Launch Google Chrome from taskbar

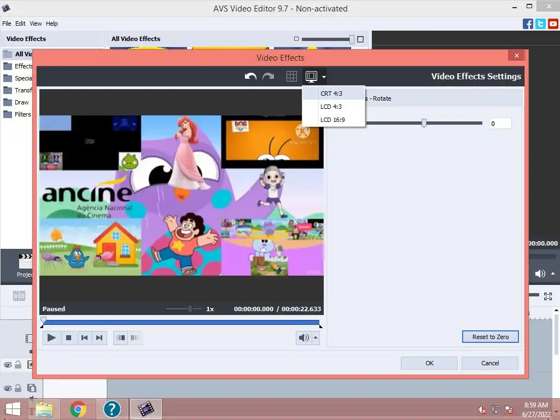coord(78,409)
